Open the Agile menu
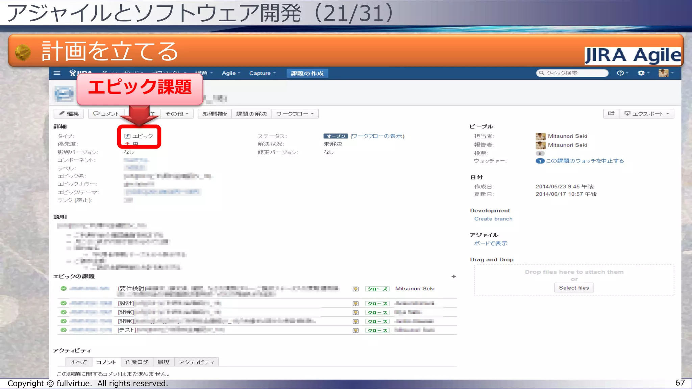 click(x=231, y=73)
